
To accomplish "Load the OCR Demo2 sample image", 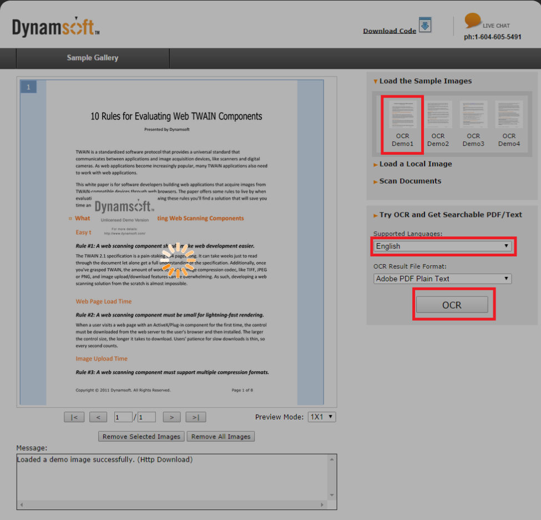I will pyautogui.click(x=438, y=124).
